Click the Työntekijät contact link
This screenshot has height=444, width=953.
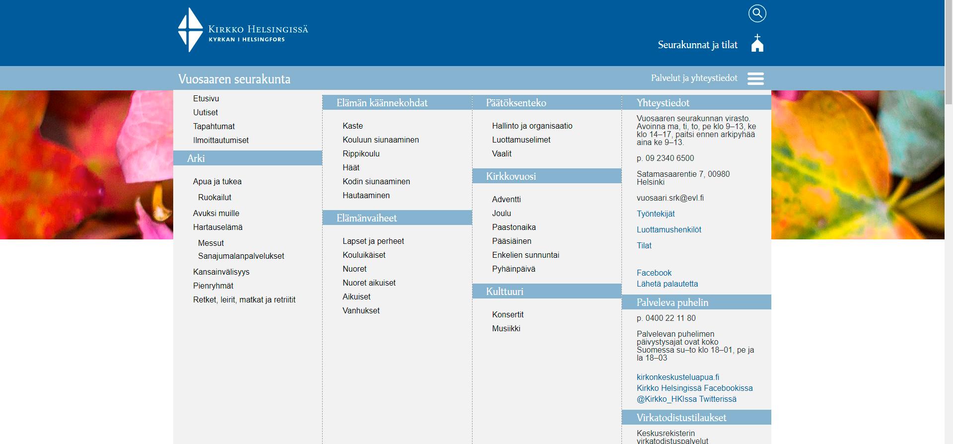(x=656, y=214)
